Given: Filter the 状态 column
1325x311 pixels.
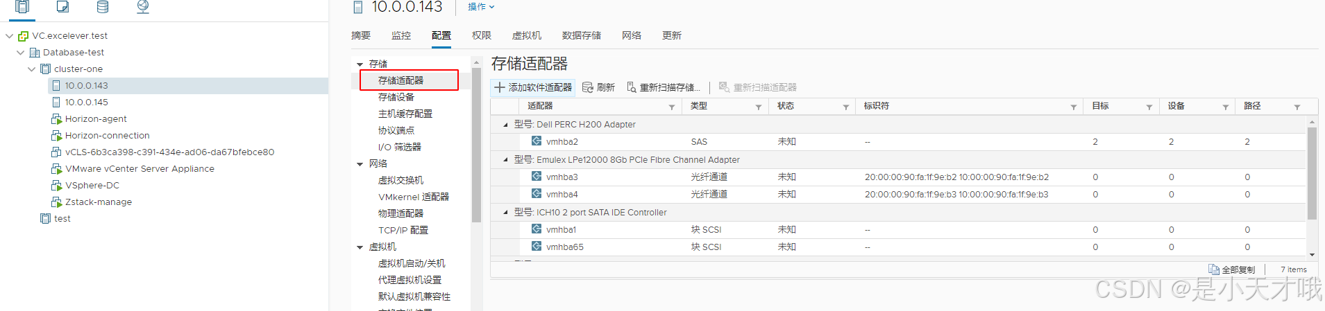Looking at the screenshot, I should (x=846, y=107).
